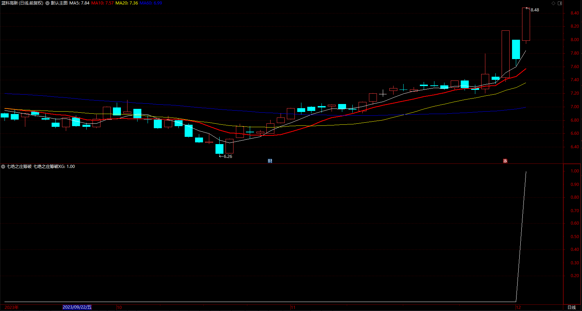Viewport: 582px width, 311px height.
Task: Click the 8.40 price axis label
Action: click(x=575, y=13)
